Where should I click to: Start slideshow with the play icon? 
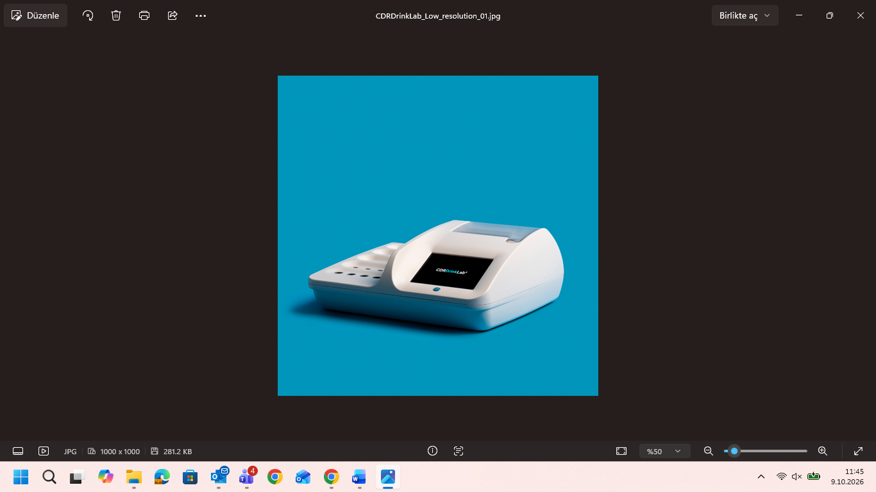point(44,451)
